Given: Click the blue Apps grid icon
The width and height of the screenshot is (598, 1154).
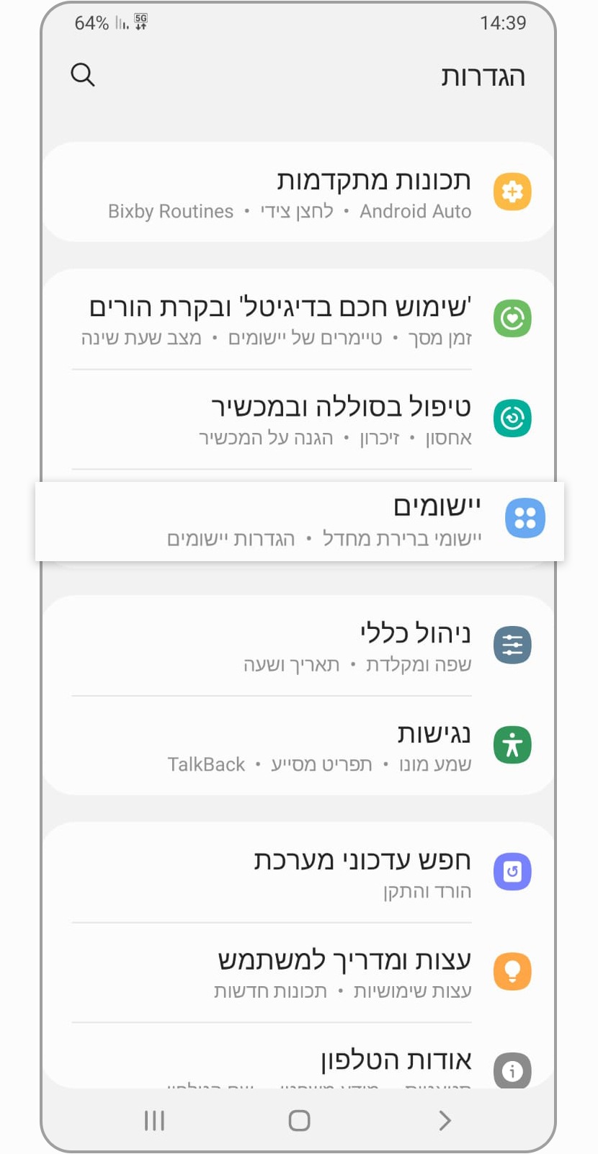Looking at the screenshot, I should tap(525, 518).
